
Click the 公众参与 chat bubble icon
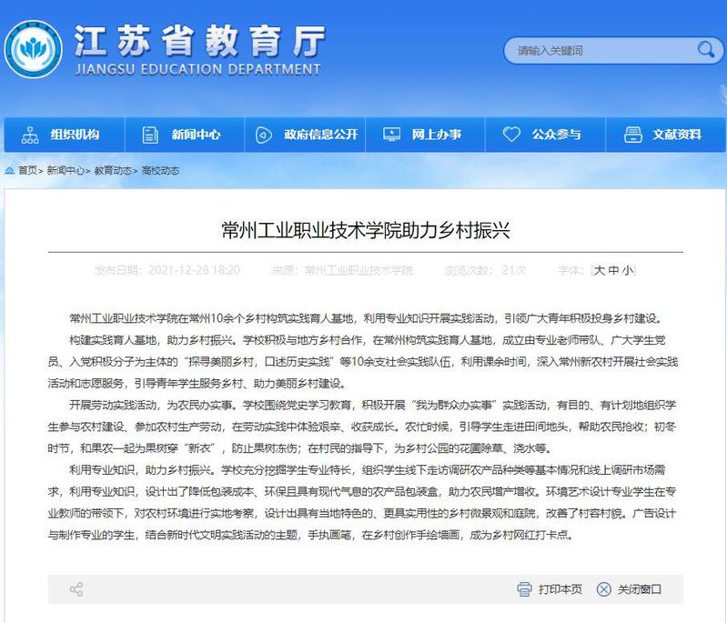point(511,135)
